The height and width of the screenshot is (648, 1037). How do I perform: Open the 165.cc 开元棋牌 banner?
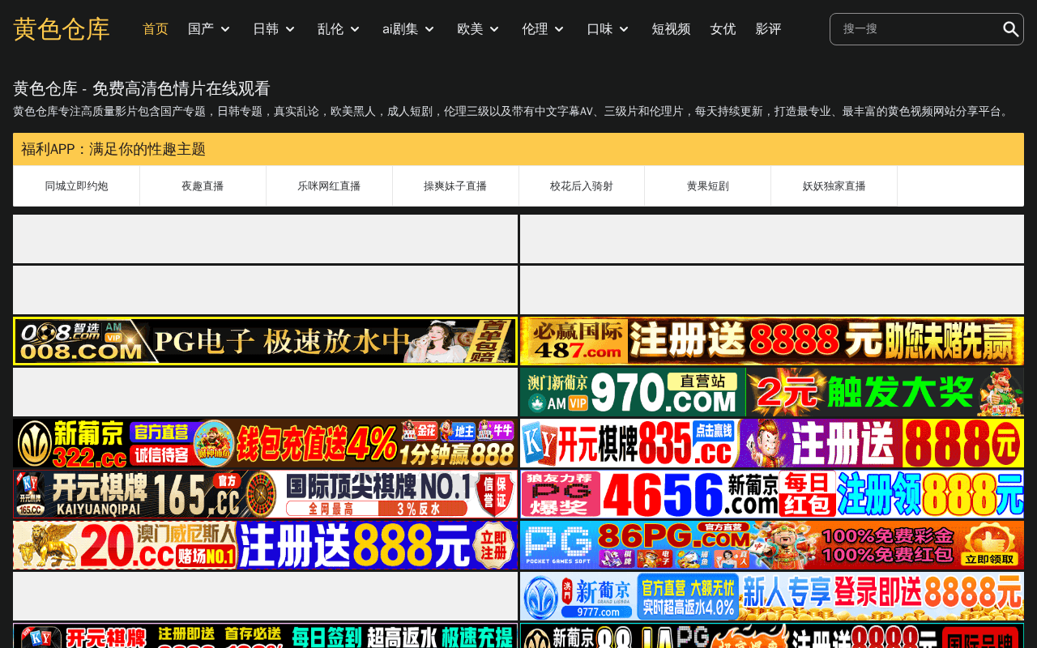(x=265, y=494)
